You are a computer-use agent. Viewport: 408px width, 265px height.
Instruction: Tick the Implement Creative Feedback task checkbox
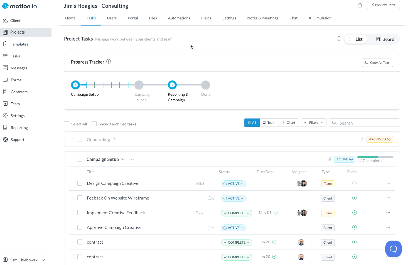click(80, 213)
